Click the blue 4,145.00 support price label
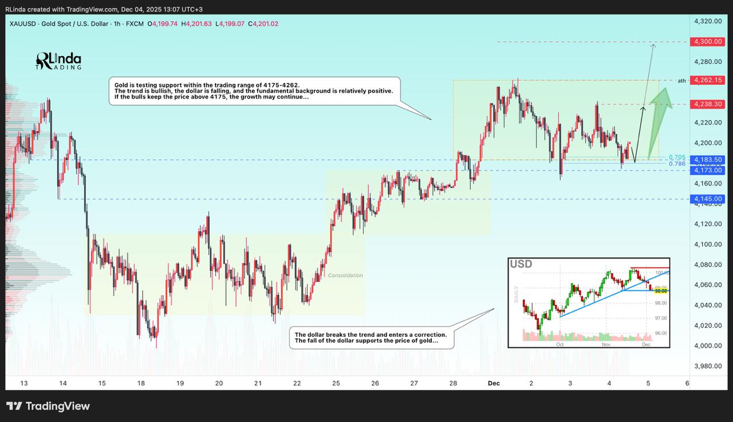This screenshot has width=733, height=422. coord(707,198)
